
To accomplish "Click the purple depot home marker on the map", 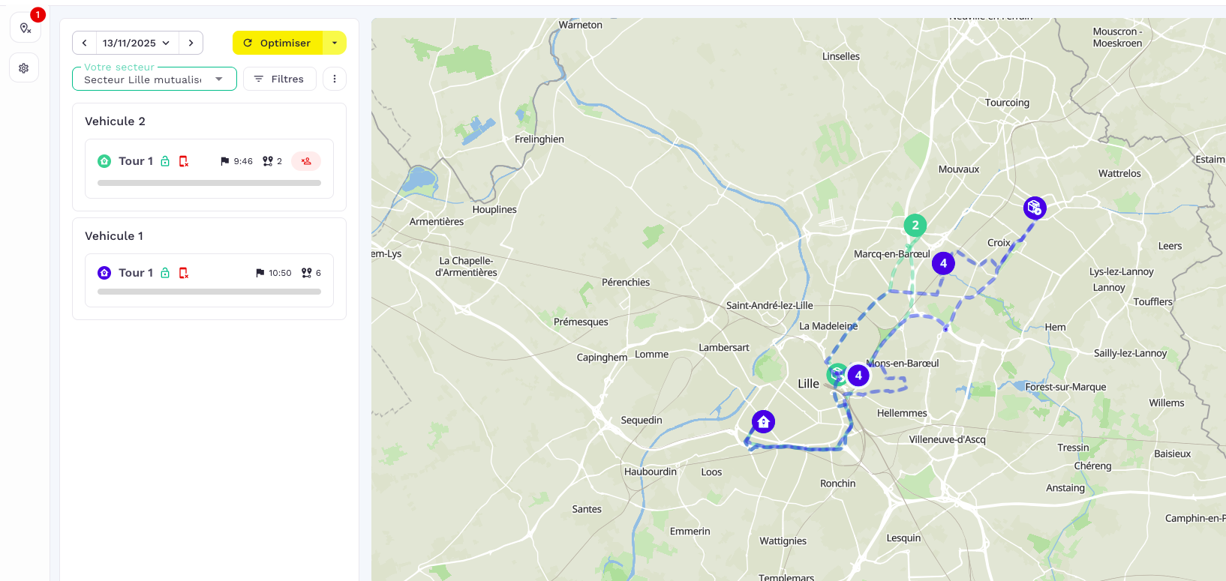I will 763,422.
